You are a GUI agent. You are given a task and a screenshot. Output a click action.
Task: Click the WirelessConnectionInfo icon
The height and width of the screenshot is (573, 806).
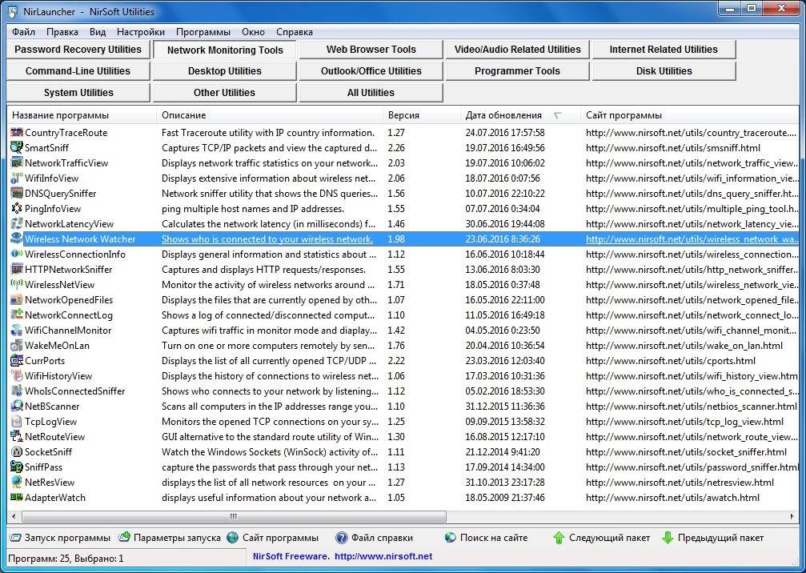(17, 254)
